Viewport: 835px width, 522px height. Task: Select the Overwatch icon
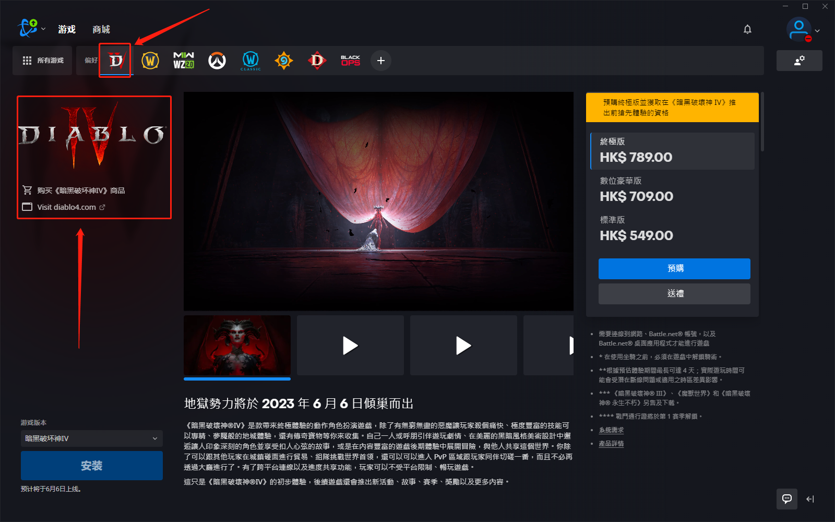(217, 61)
